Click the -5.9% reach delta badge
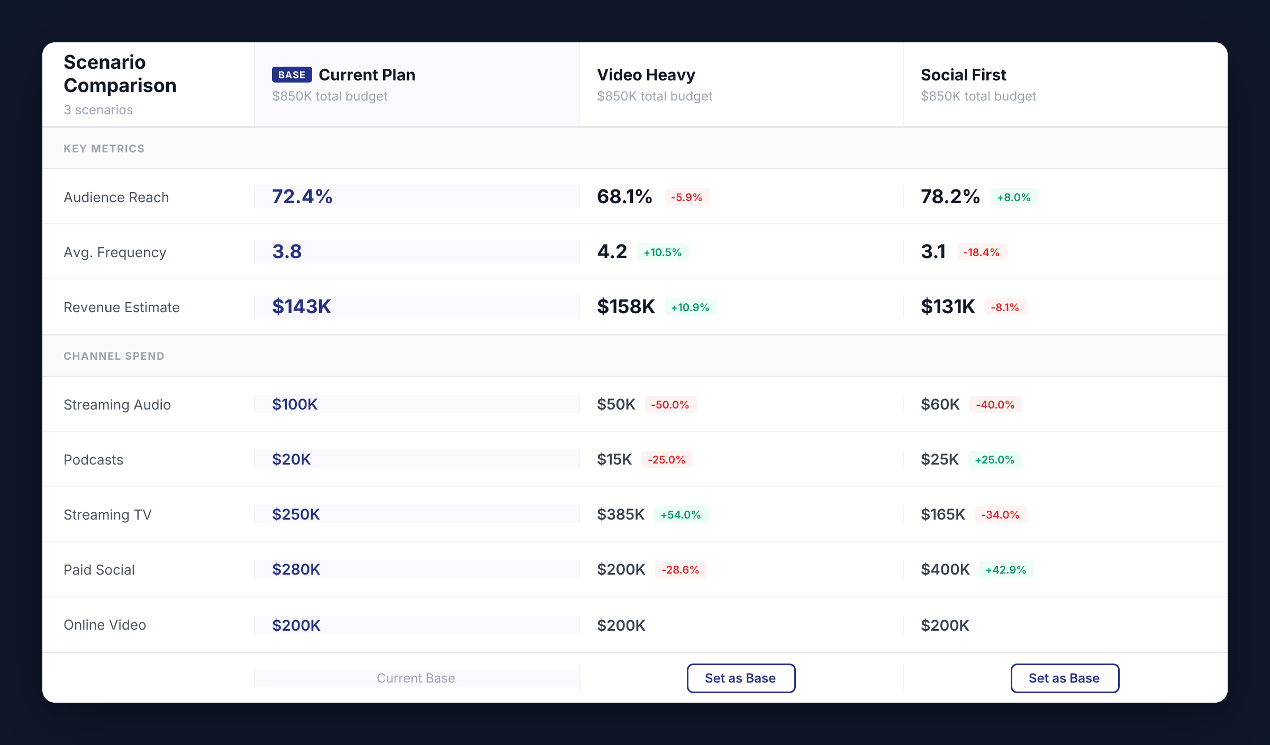The width and height of the screenshot is (1270, 745). 687,197
